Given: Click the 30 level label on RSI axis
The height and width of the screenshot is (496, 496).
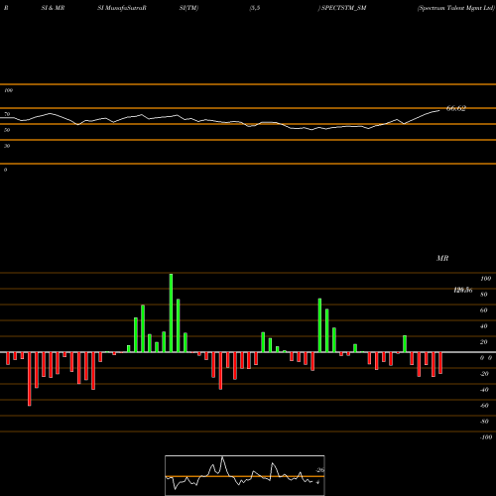Looking at the screenshot, I should point(7,146).
